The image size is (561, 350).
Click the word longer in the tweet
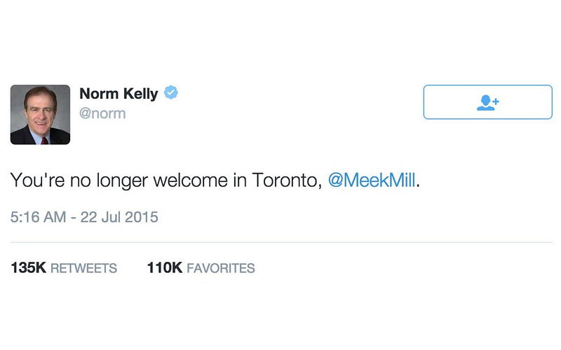[122, 181]
